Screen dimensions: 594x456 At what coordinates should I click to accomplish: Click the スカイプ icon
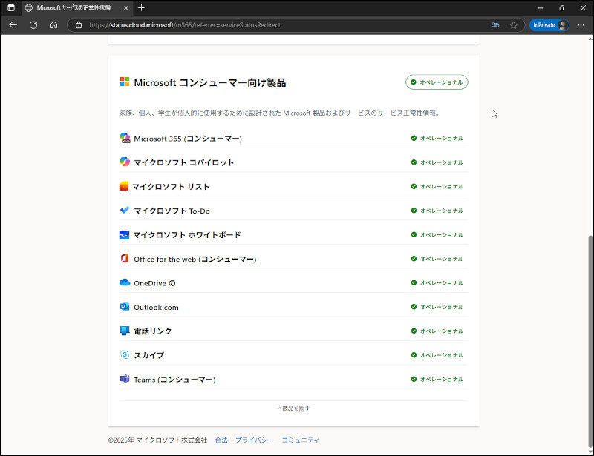coord(125,354)
